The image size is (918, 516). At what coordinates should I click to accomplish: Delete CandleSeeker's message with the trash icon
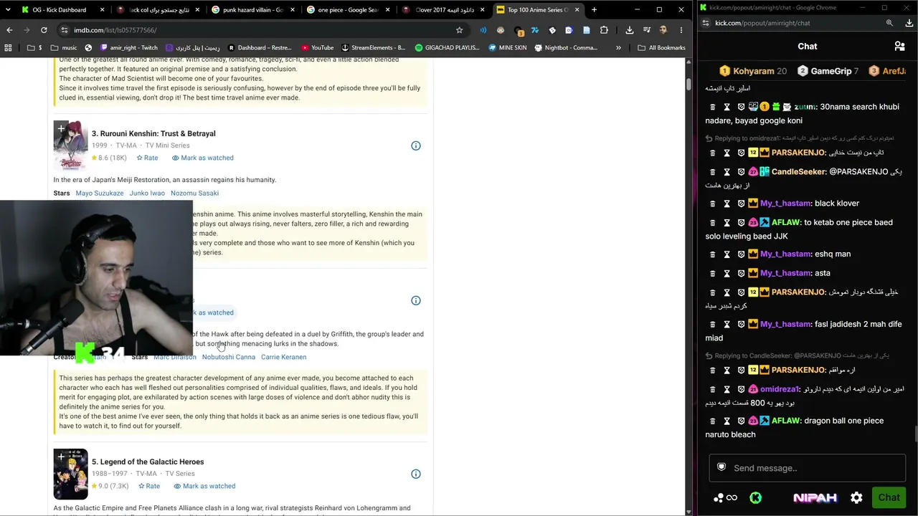pyautogui.click(x=712, y=172)
